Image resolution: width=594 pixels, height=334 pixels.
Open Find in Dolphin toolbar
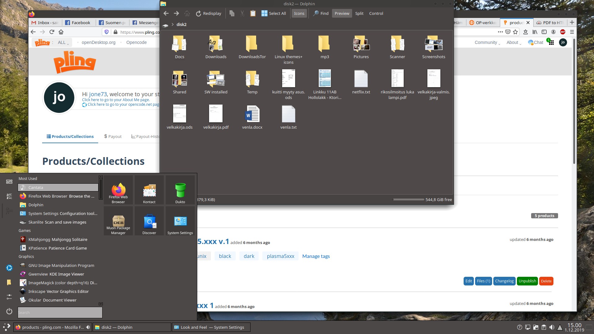click(321, 13)
